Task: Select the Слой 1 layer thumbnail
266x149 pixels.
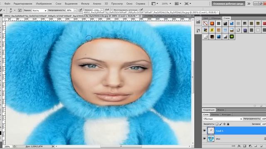Action: [211, 131]
